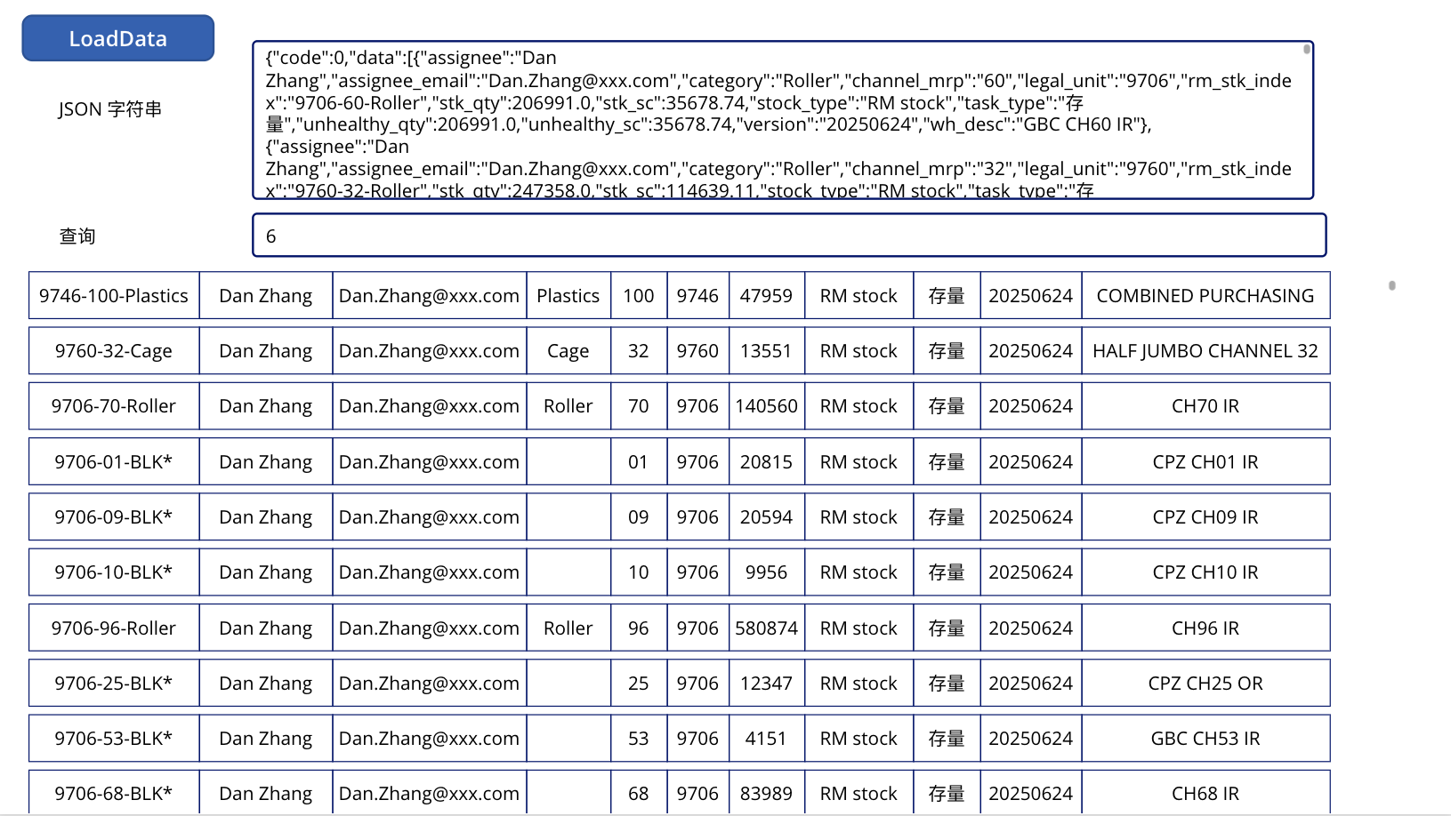Click version 20250624 in the 9706-25-BLK* row
1451x816 pixels.
(x=1031, y=684)
